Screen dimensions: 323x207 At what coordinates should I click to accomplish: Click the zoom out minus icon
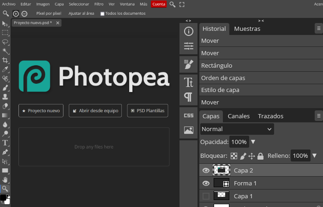click(24, 14)
